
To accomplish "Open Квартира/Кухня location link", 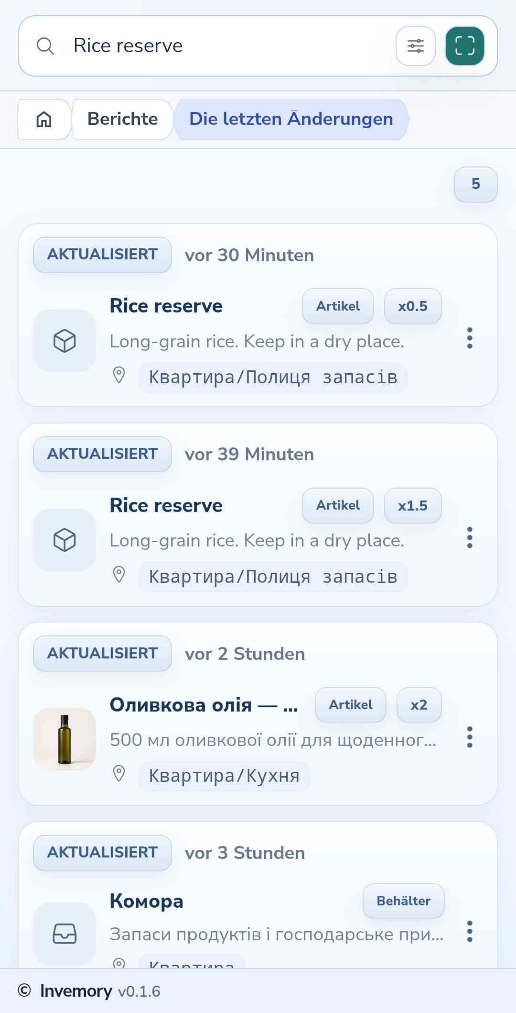I will [224, 776].
